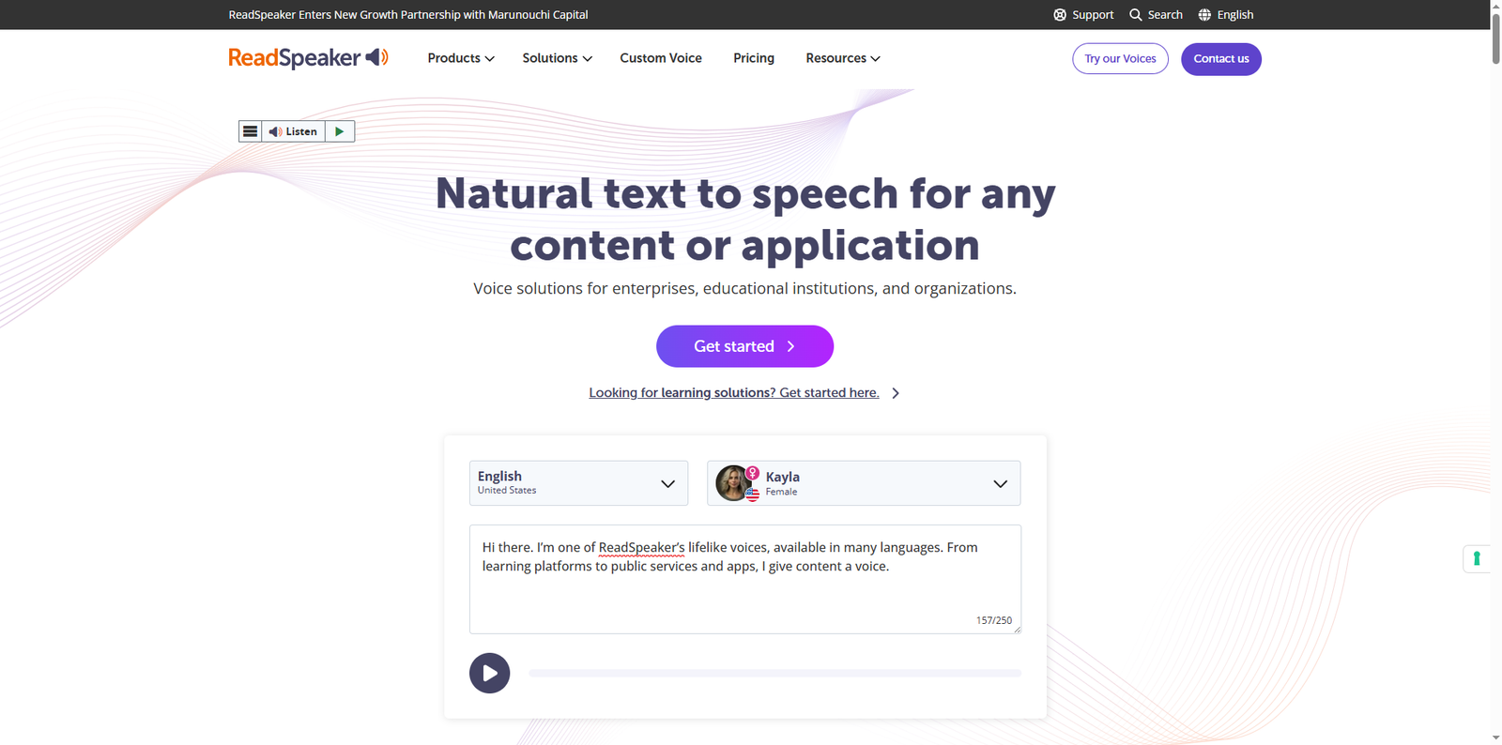
Task: Click the demo audio progress bar
Action: click(x=774, y=673)
